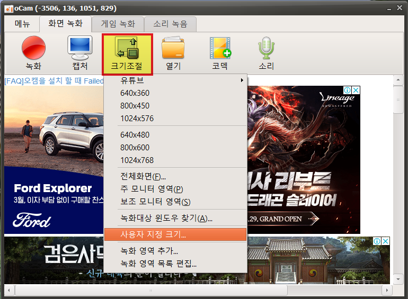This screenshot has height=299, width=408.
Task: Take a screenshot with the 캡처 monitor icon
Action: tap(80, 53)
